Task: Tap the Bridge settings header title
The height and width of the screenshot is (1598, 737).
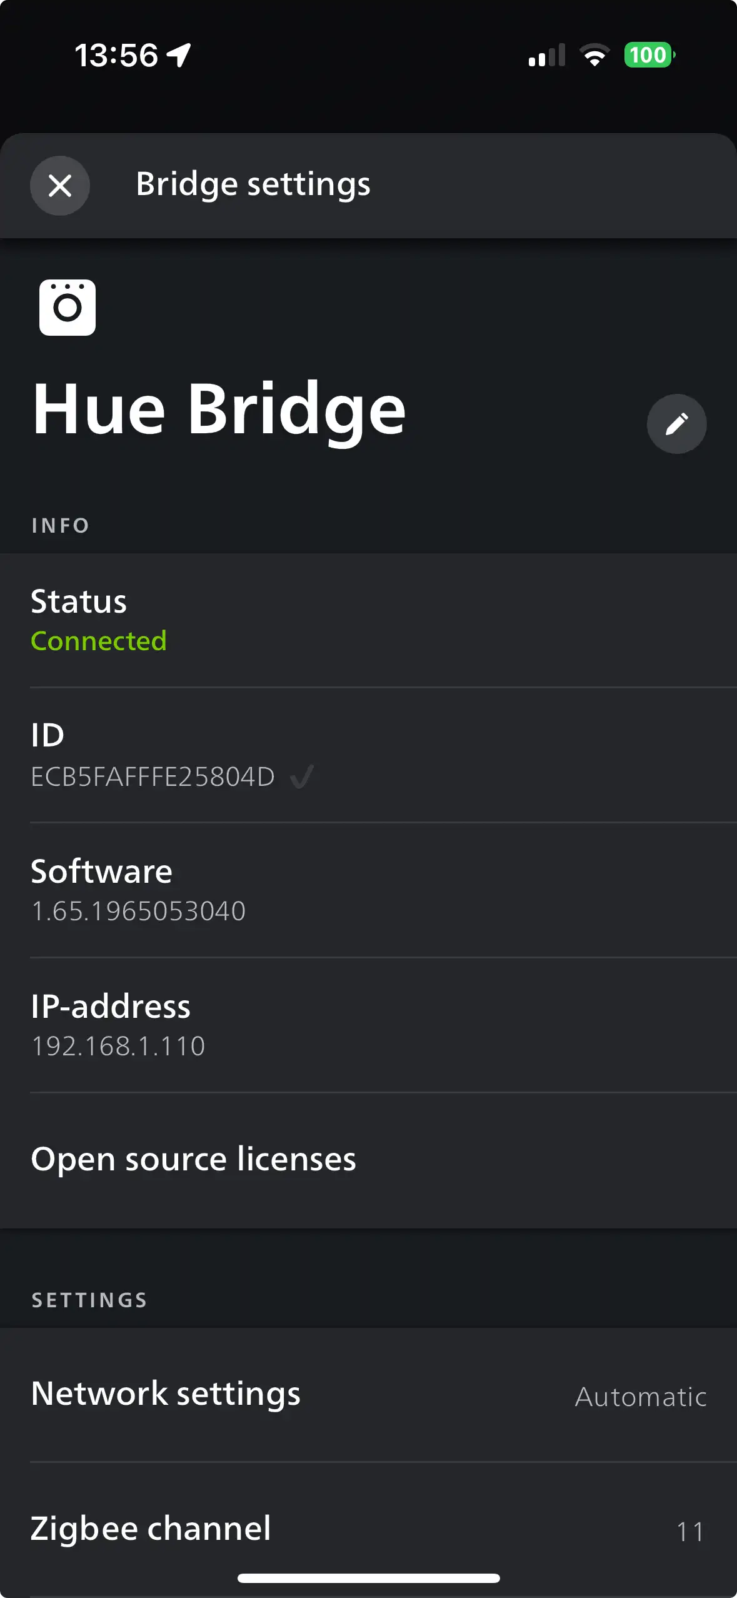Action: tap(253, 184)
